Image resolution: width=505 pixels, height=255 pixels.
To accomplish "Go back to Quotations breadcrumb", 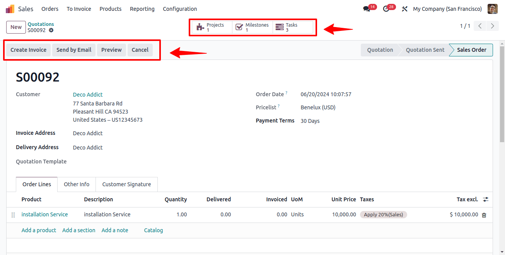I will point(41,24).
